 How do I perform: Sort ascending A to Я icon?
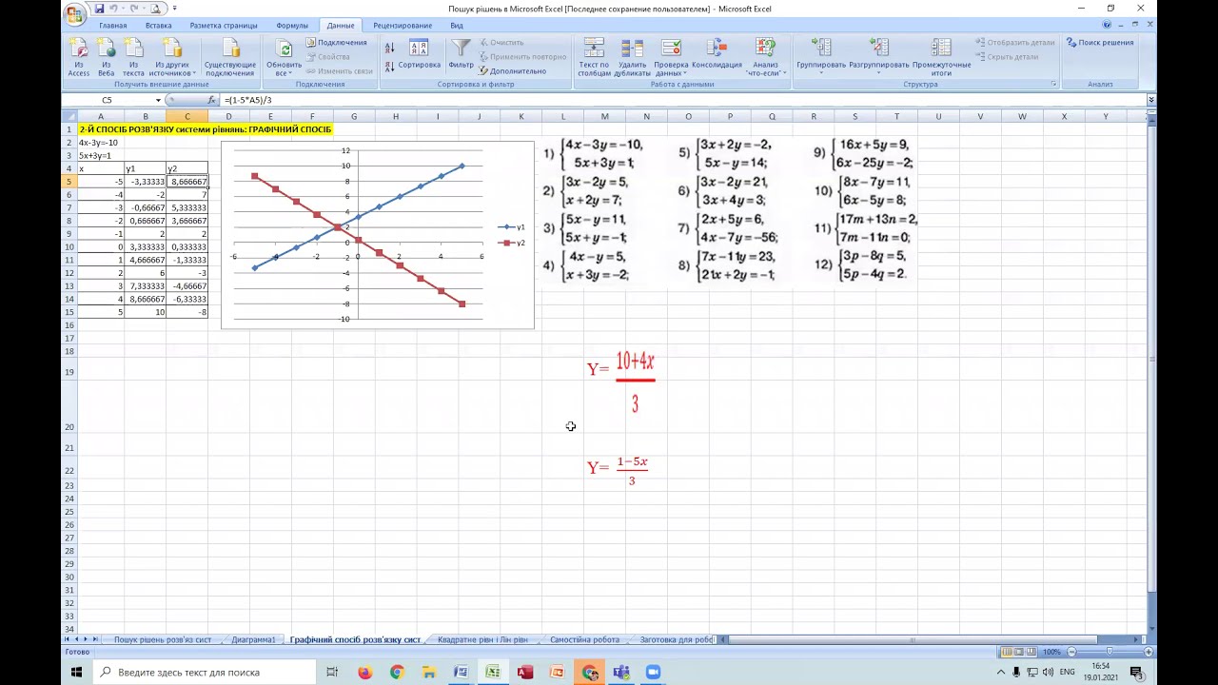point(390,48)
